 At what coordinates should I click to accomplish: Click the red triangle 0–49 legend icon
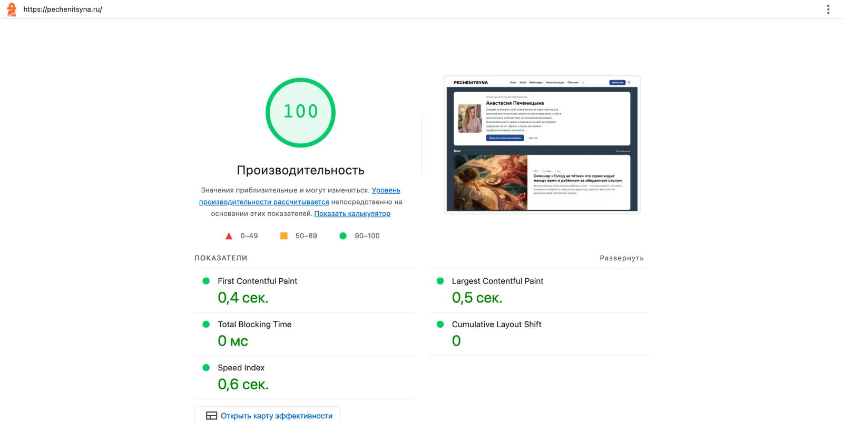click(229, 236)
